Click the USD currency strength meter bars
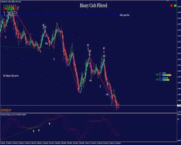The image size is (181, 145). coord(165,79)
